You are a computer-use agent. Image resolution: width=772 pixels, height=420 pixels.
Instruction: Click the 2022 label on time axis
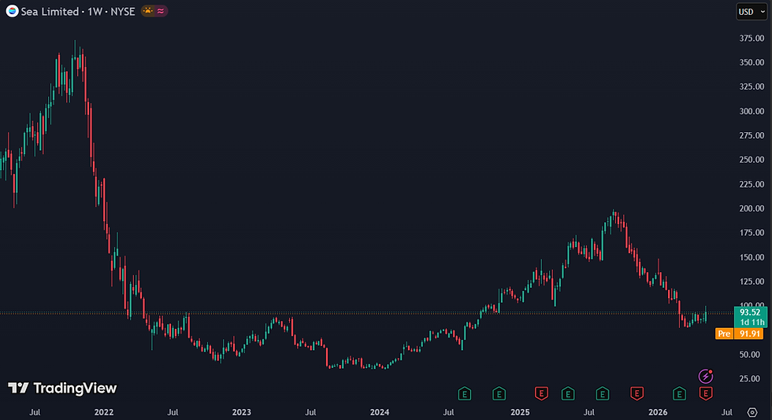[x=104, y=412]
